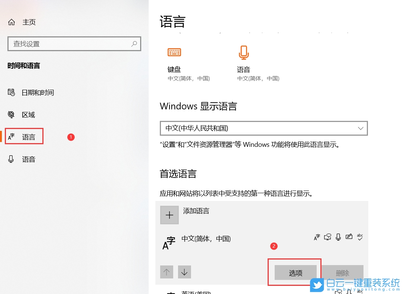This screenshot has height=294, width=404.
Task: Click the 删除 delete button
Action: click(x=342, y=272)
